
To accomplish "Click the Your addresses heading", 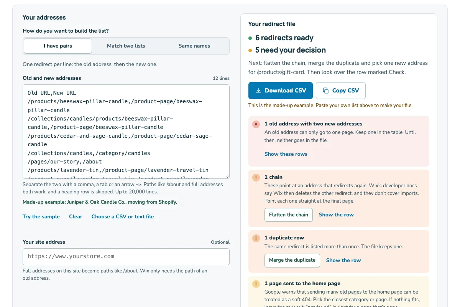I will coord(44,18).
